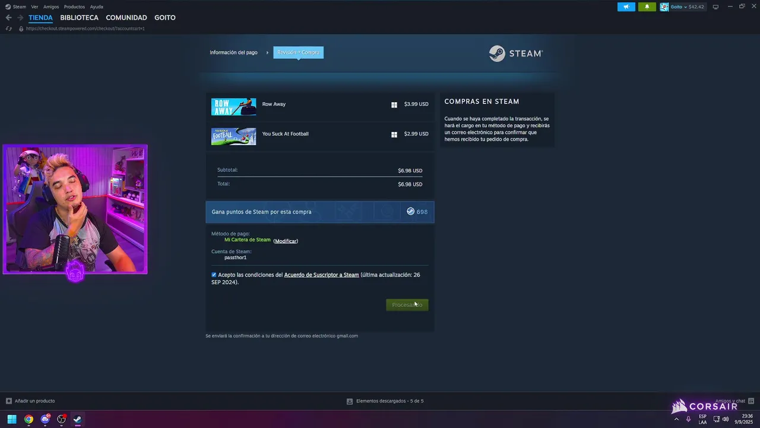
Task: Click the Row Away title text
Action: (x=274, y=104)
